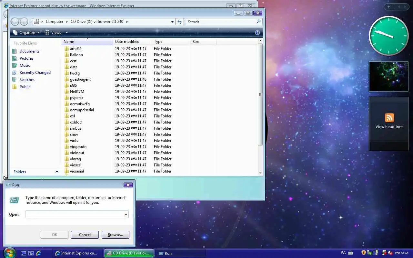Click the Windows Start orb
This screenshot has width=413, height=258.
click(9, 253)
